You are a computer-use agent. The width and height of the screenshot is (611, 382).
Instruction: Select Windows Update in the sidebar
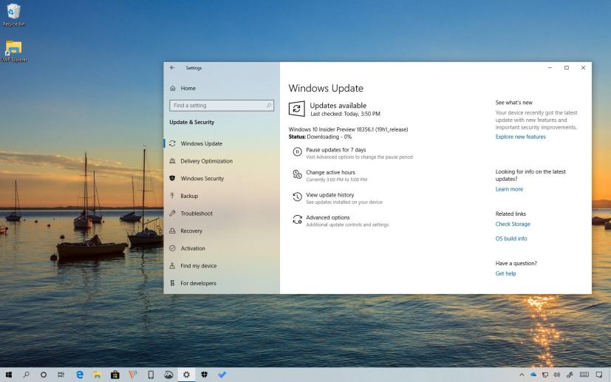pos(202,143)
